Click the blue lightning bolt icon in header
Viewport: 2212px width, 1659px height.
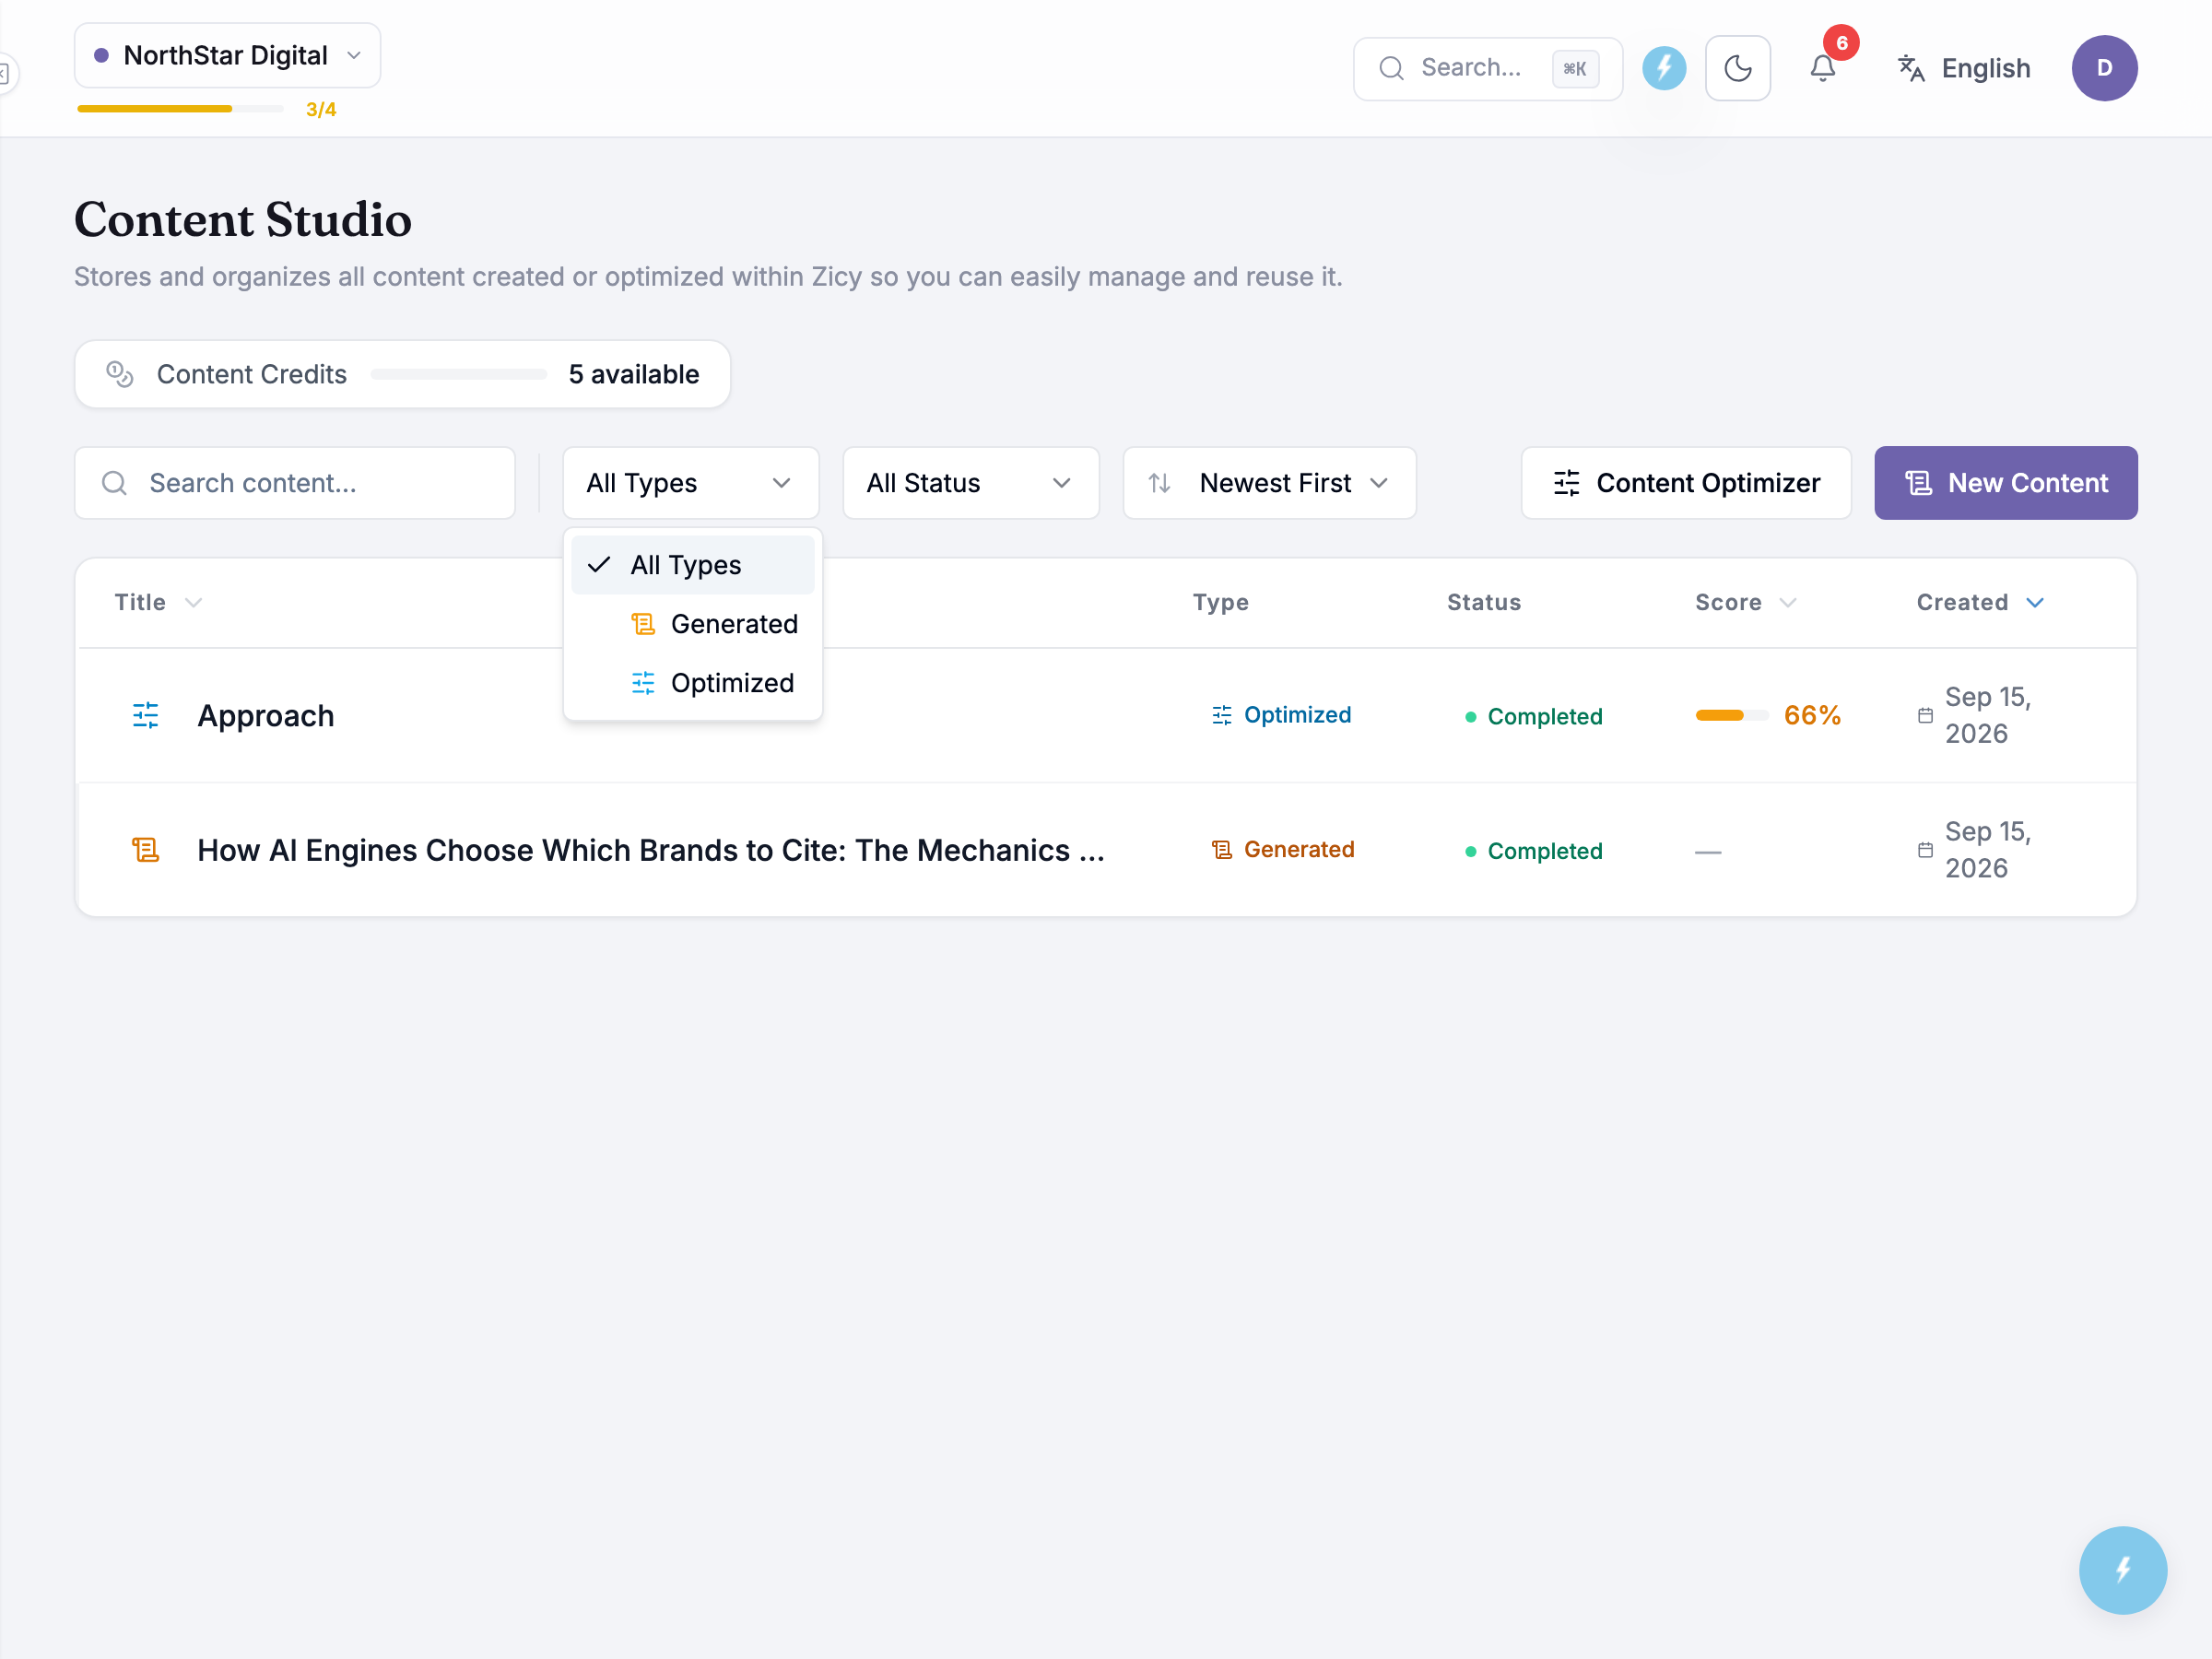pyautogui.click(x=1664, y=68)
